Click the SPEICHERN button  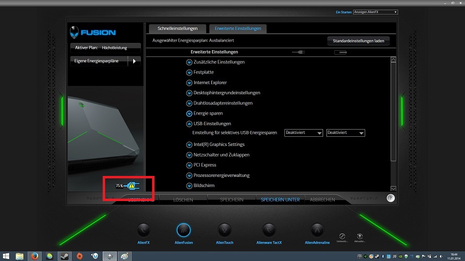[232, 200]
